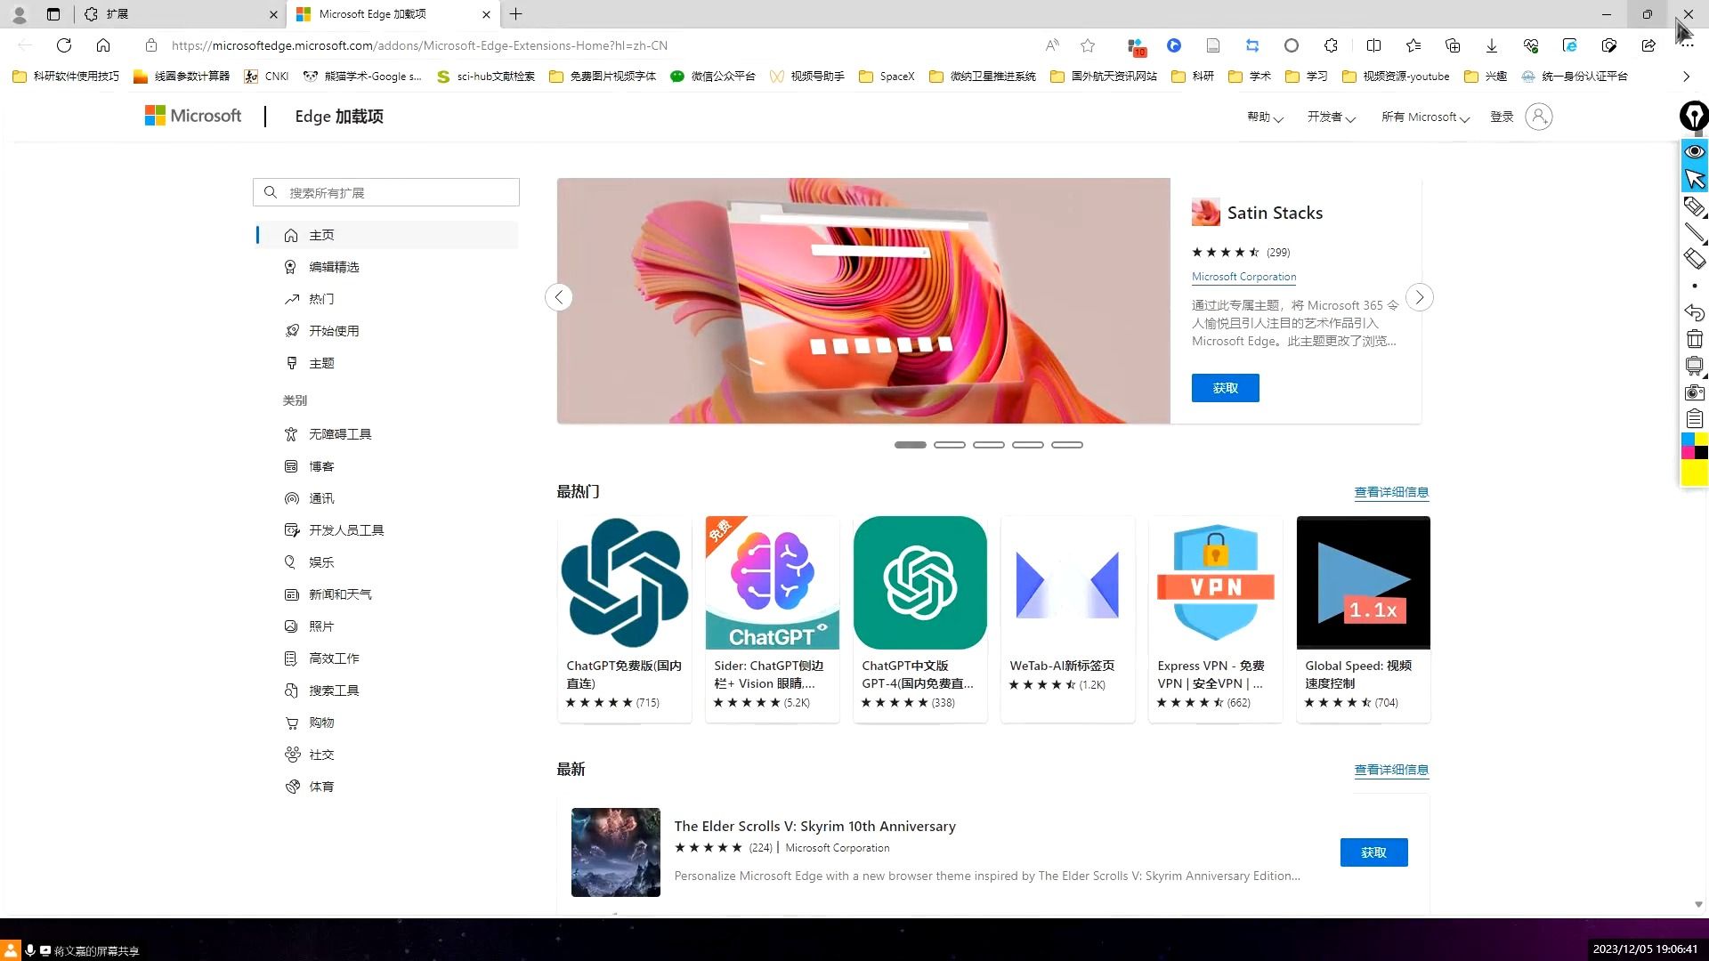This screenshot has width=1709, height=961.
Task: Click the Internet Explorer mode icon
Action: pos(1570,45)
